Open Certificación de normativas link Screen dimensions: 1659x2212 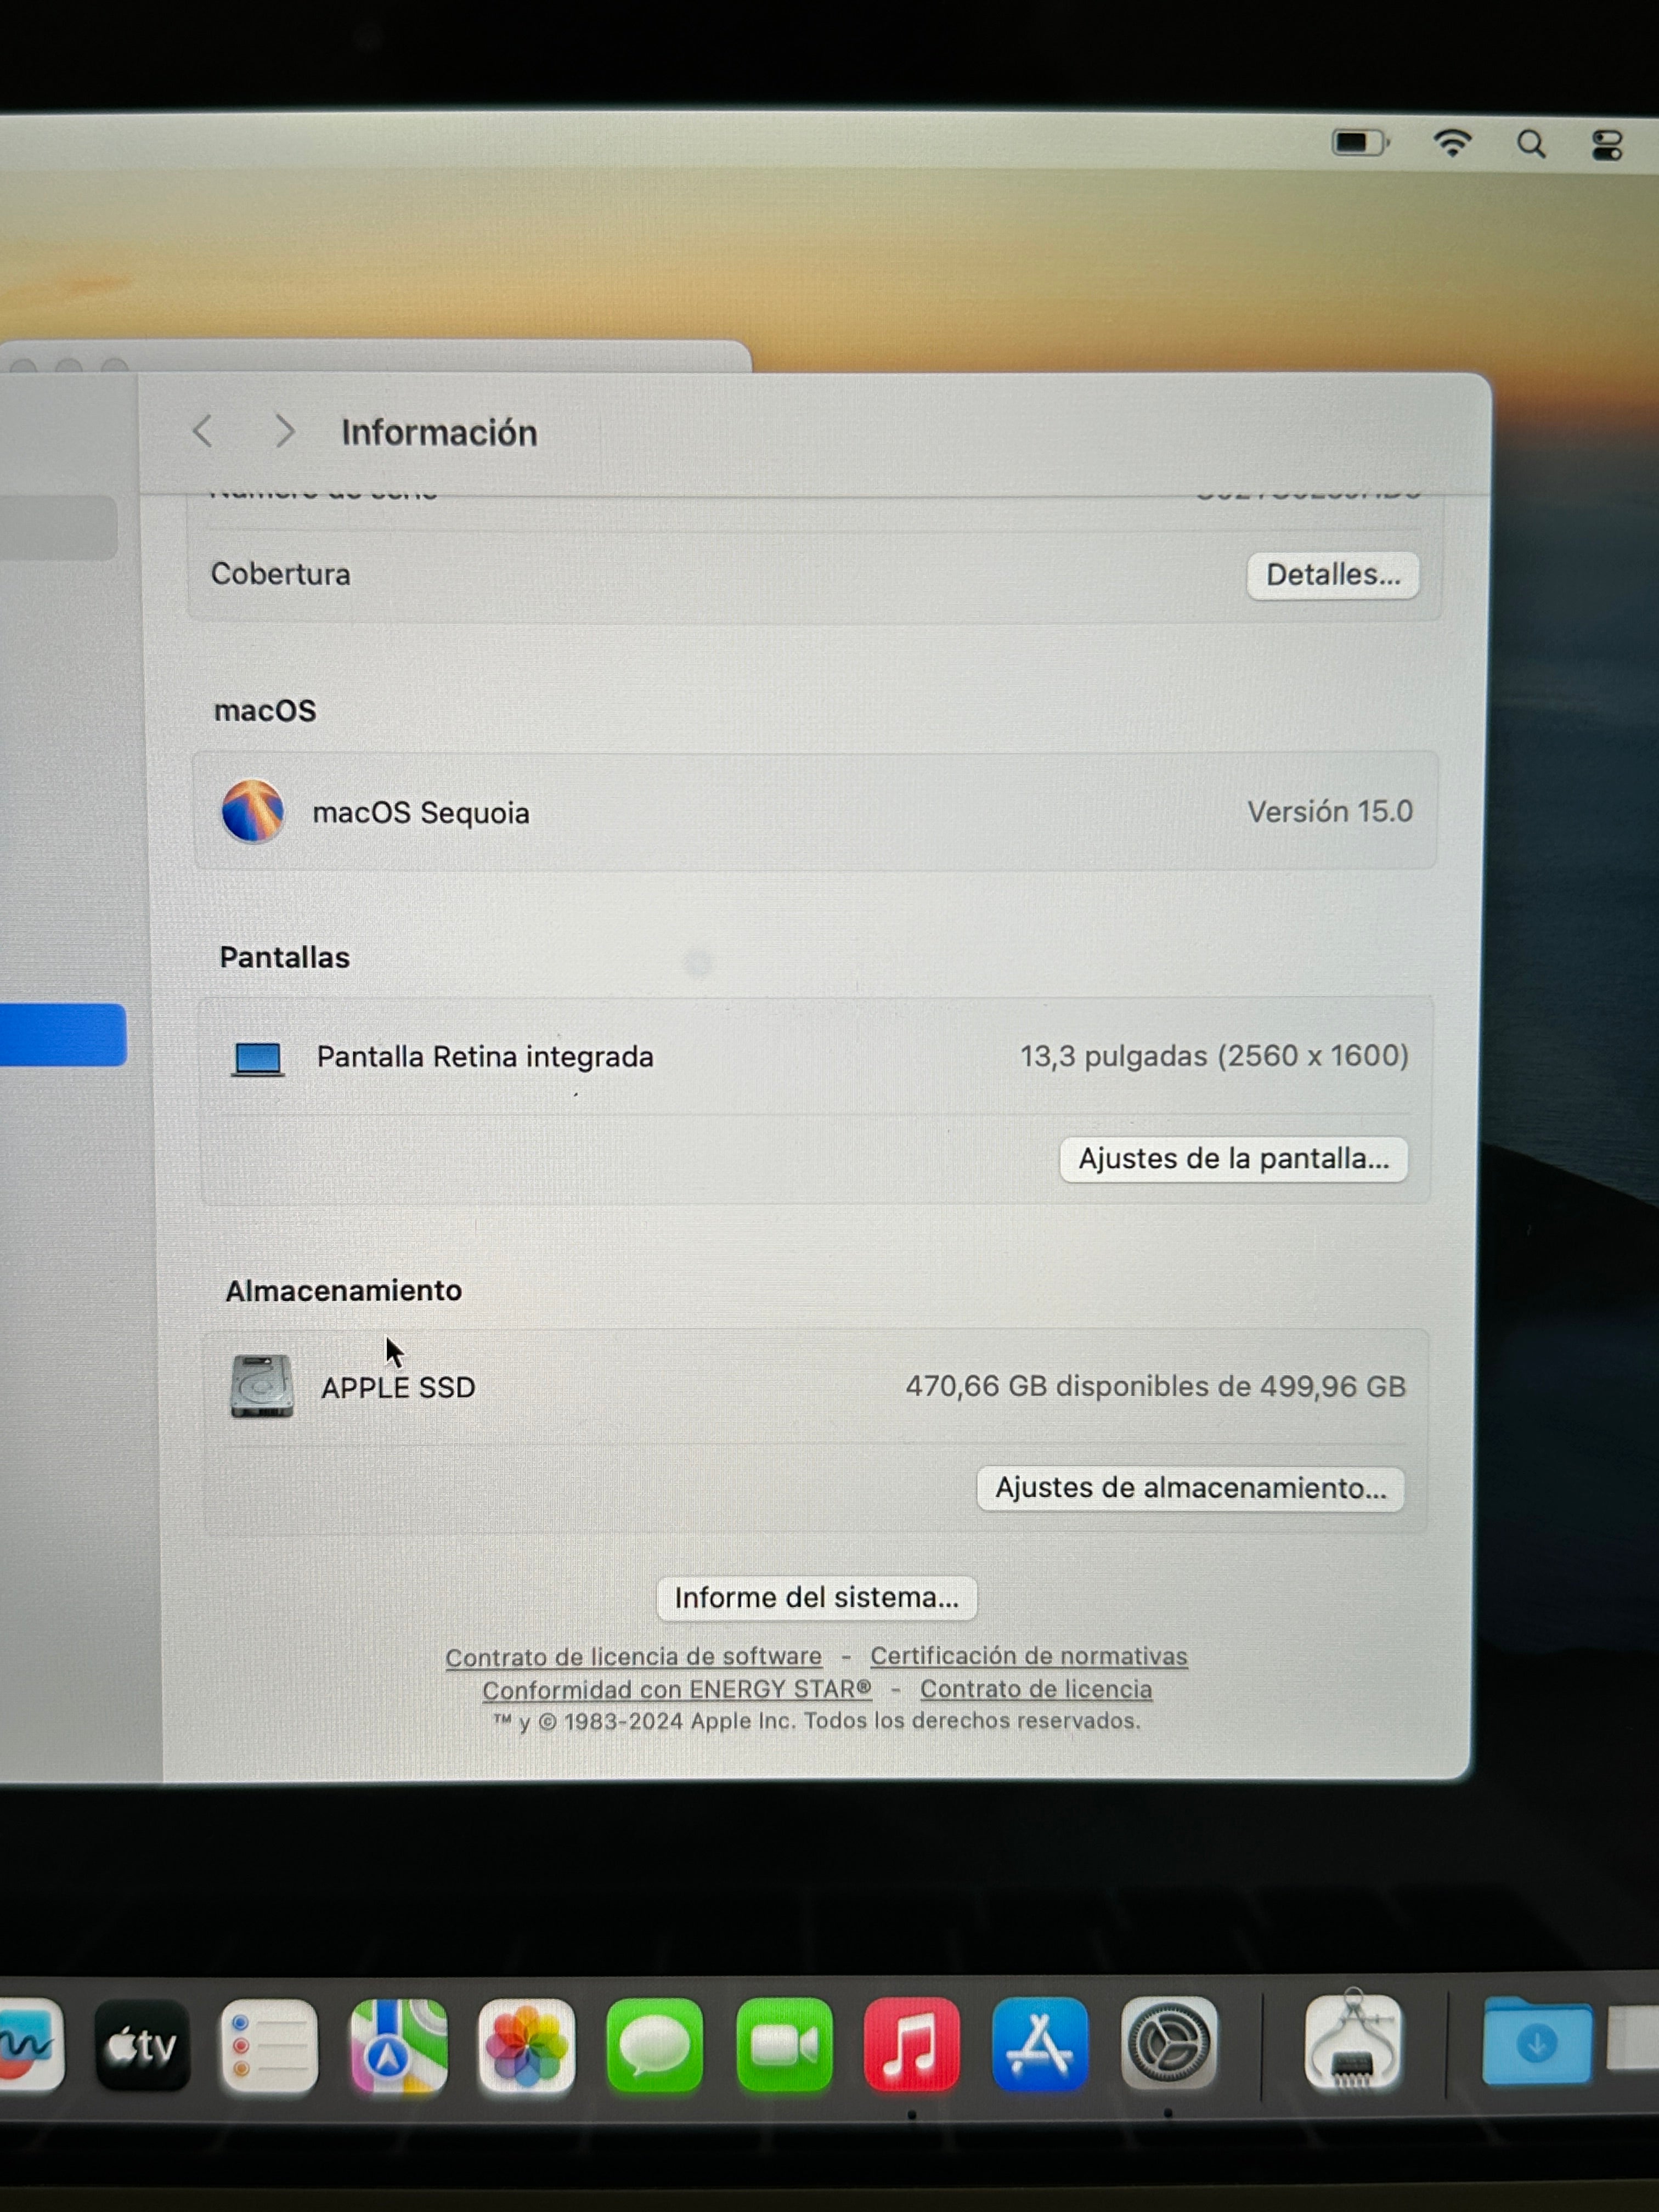(x=1029, y=1656)
